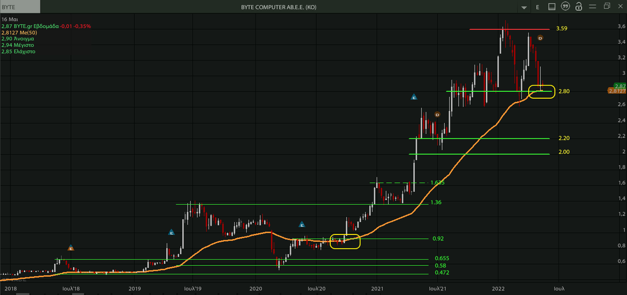Click the E event marker from mid-2019
The width and height of the screenshot is (627, 295).
pos(171,232)
